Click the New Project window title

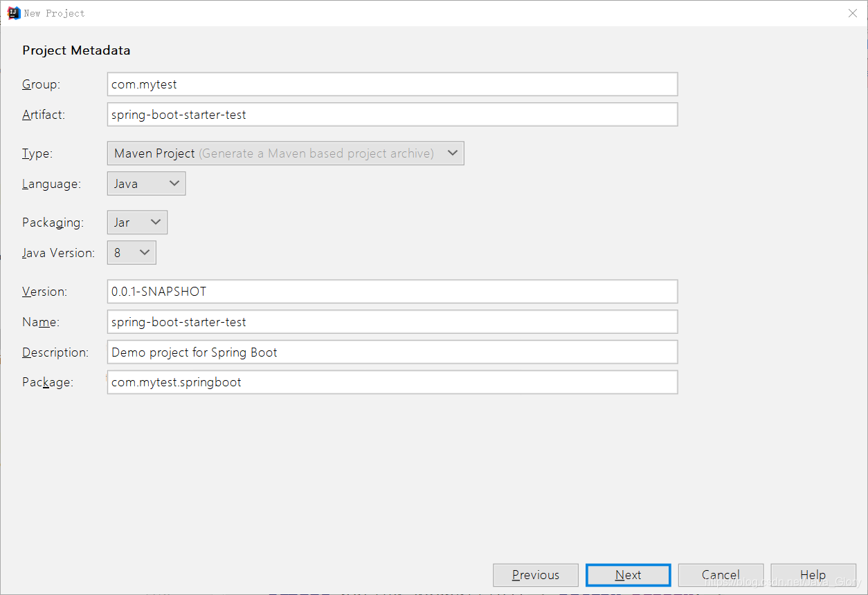[55, 13]
